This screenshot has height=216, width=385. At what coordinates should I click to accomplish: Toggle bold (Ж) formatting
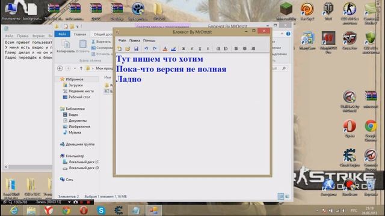click(x=183, y=49)
